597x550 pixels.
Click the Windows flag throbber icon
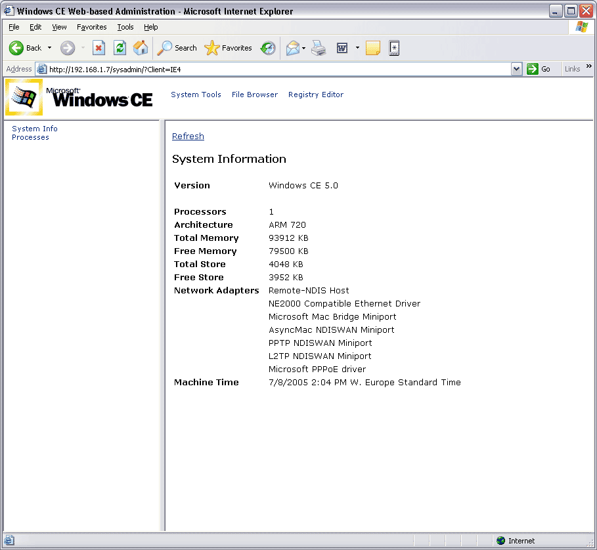581,27
